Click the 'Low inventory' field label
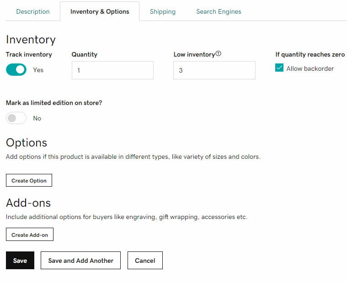The image size is (347, 282). click(194, 55)
